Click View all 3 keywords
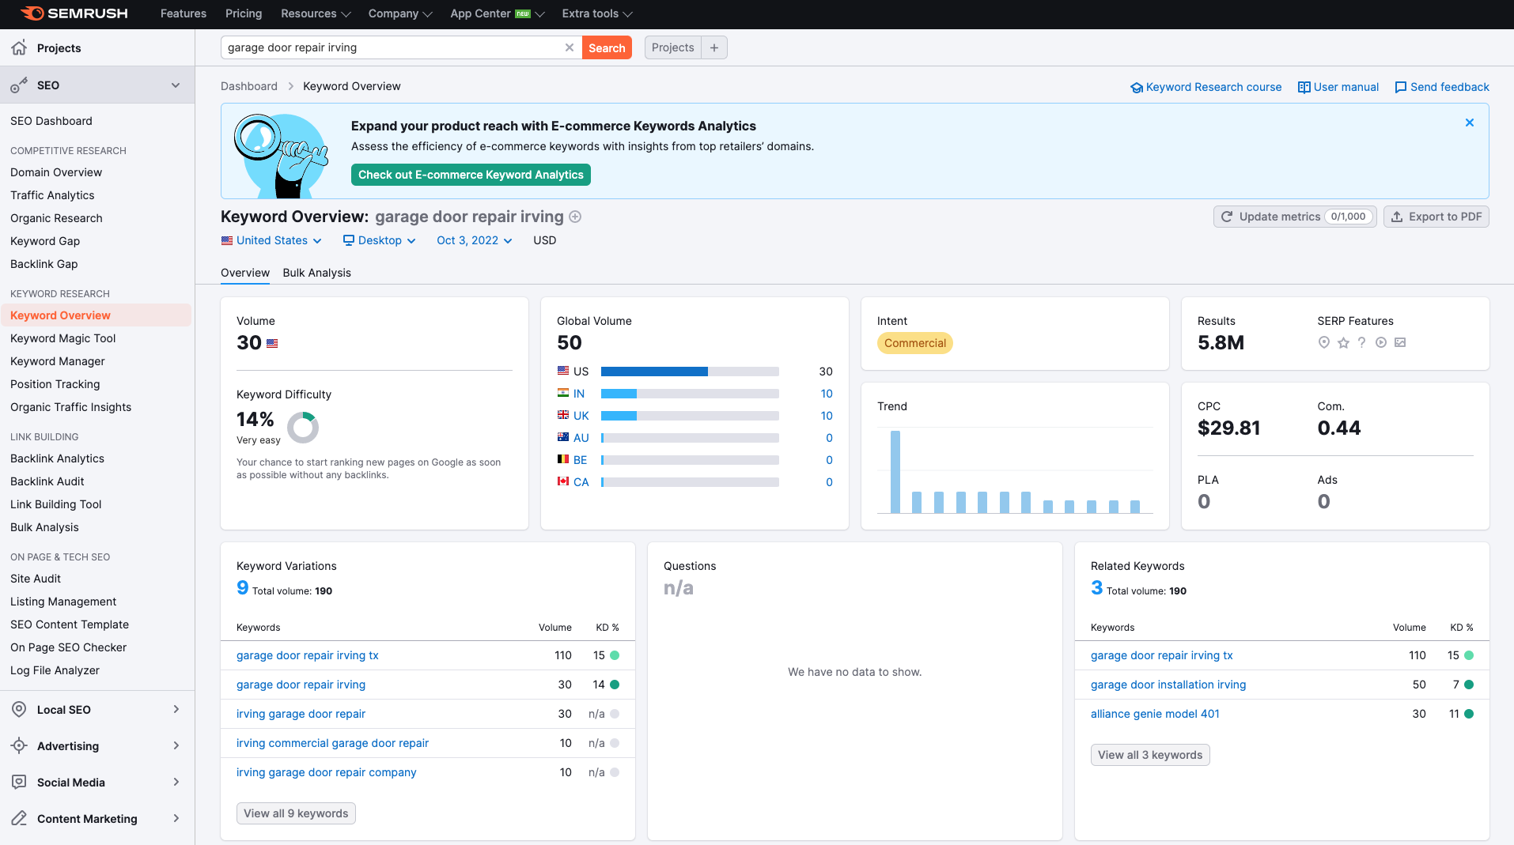This screenshot has height=845, width=1514. [x=1150, y=755]
